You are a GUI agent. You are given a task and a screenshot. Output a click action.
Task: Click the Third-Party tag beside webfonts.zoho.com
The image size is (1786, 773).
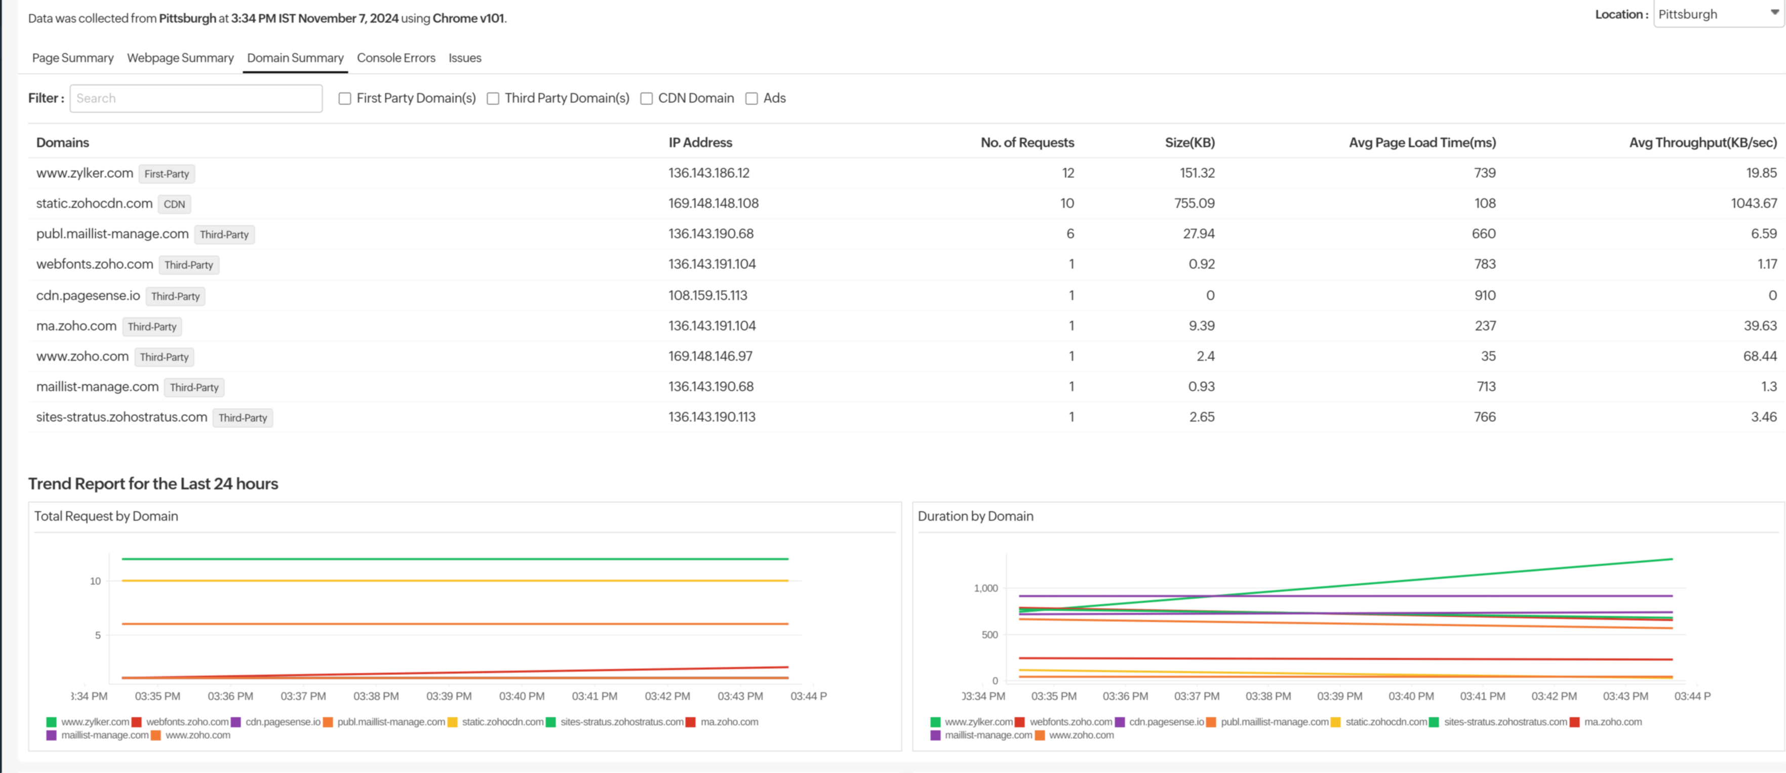click(x=188, y=265)
